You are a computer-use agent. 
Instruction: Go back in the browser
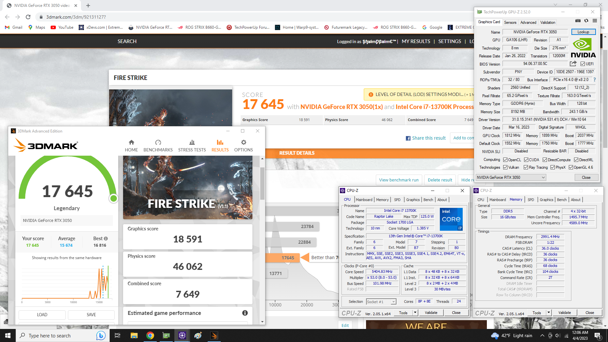click(7, 17)
